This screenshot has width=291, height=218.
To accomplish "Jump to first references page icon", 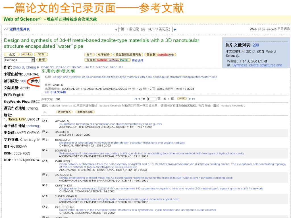I will [136, 99].
